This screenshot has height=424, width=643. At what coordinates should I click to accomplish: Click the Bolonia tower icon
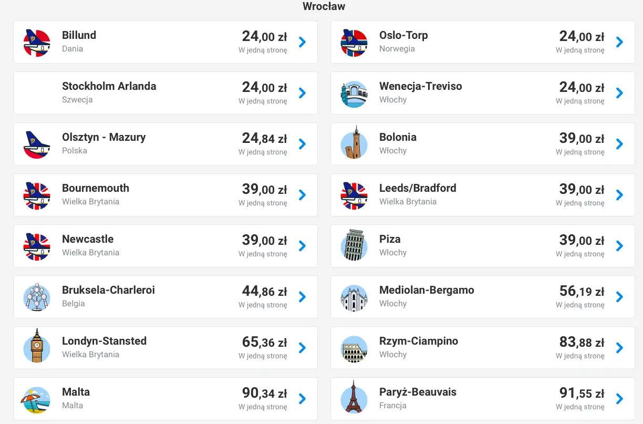[354, 143]
